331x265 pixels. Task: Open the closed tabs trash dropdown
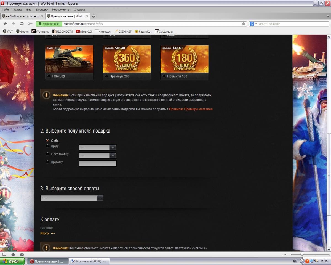pyautogui.click(x=328, y=16)
